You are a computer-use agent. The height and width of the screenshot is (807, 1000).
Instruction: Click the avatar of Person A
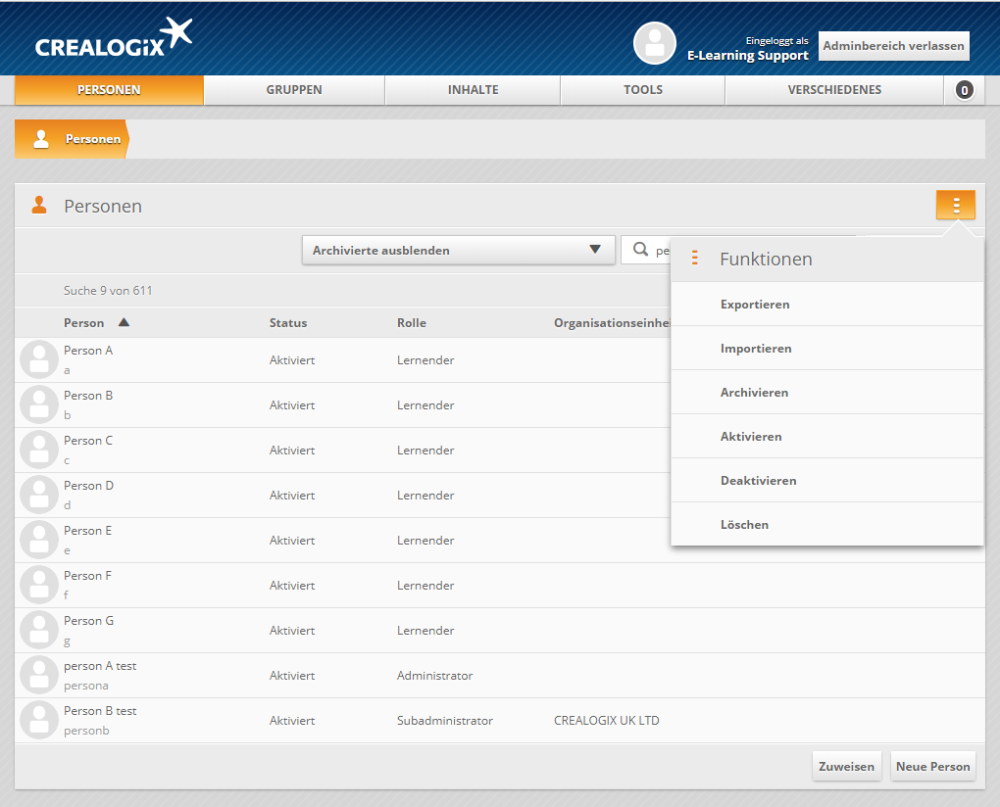point(39,360)
